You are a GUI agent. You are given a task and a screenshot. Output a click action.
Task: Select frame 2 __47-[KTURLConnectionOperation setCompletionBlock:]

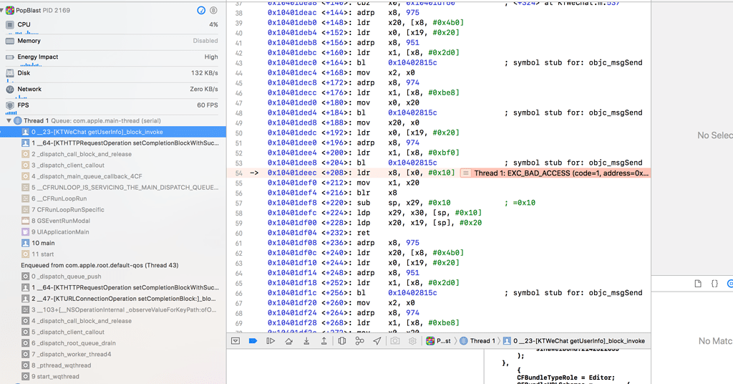point(112,299)
